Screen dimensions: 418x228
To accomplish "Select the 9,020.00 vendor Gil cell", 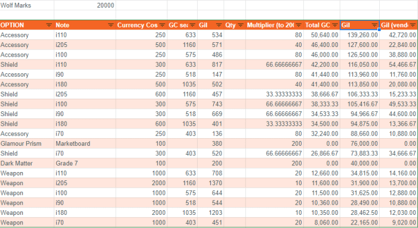I will point(398,223).
